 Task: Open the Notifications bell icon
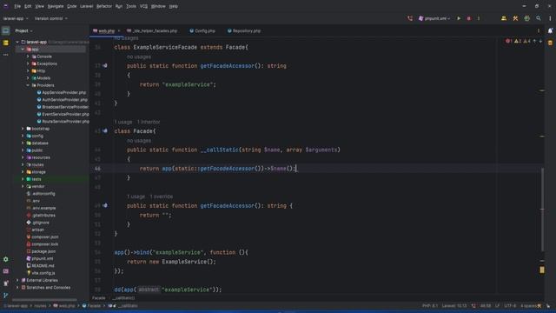click(x=550, y=31)
